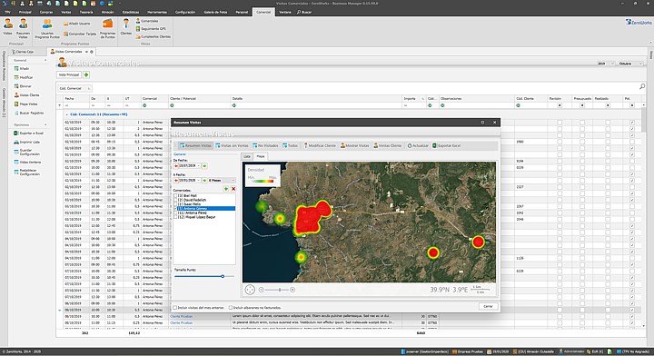Toggle Revisión checkbox in first grid row
This screenshot has height=356, width=654.
click(x=560, y=122)
